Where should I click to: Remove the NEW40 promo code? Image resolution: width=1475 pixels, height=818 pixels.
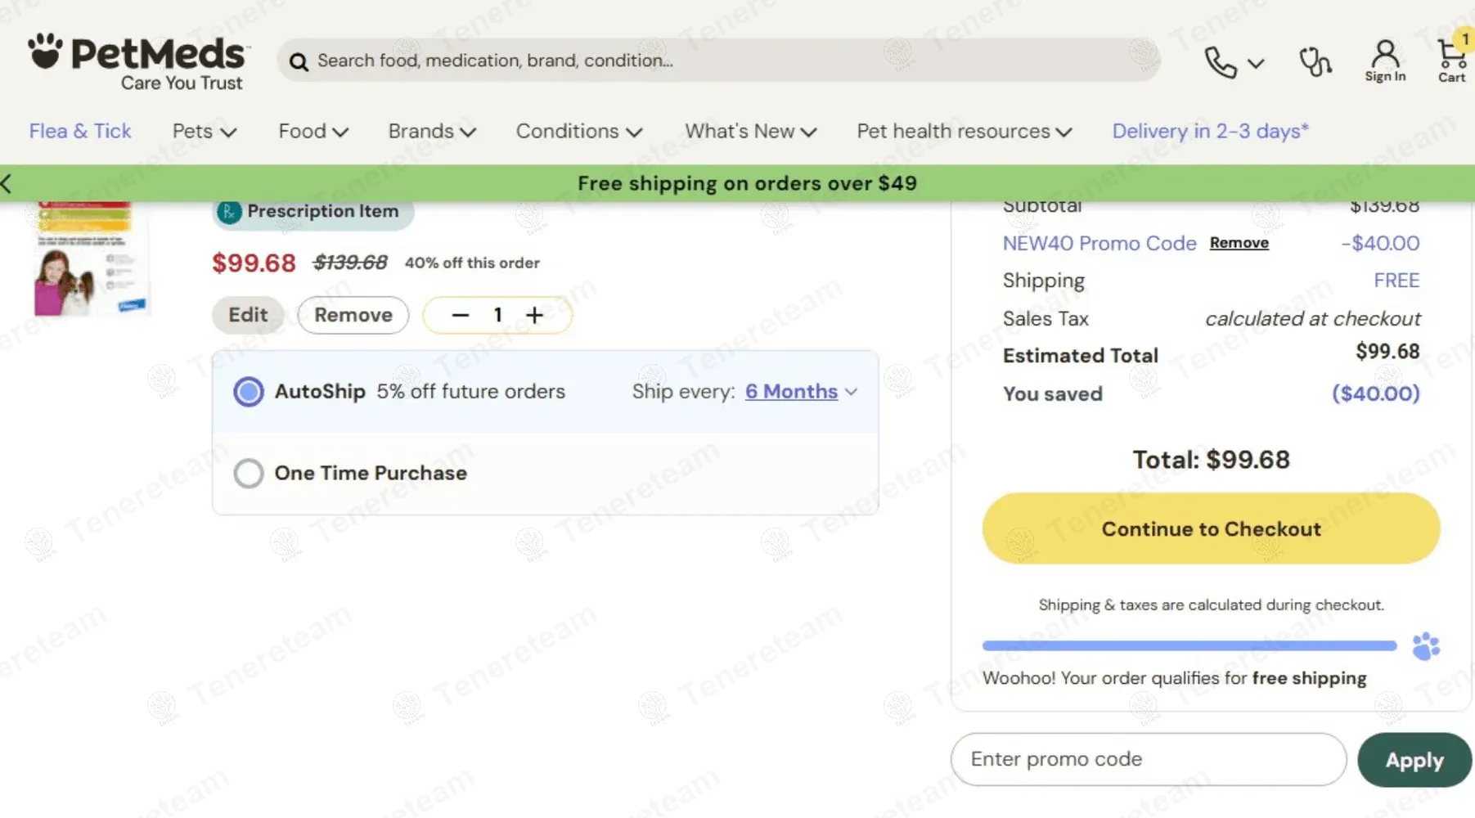pyautogui.click(x=1239, y=243)
